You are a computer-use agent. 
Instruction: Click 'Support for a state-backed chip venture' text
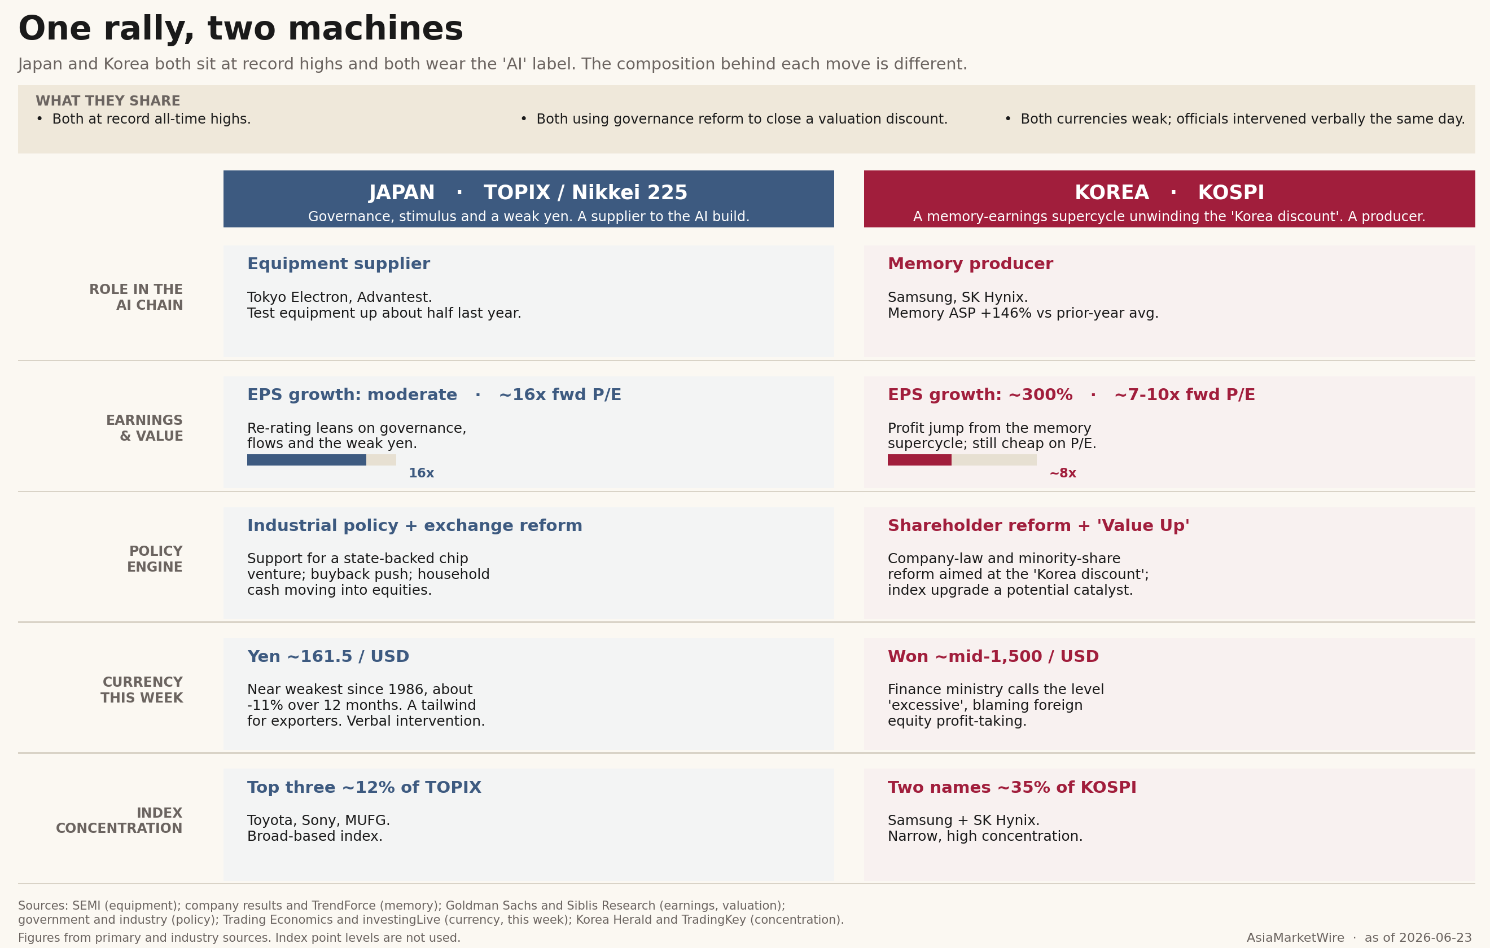point(368,574)
